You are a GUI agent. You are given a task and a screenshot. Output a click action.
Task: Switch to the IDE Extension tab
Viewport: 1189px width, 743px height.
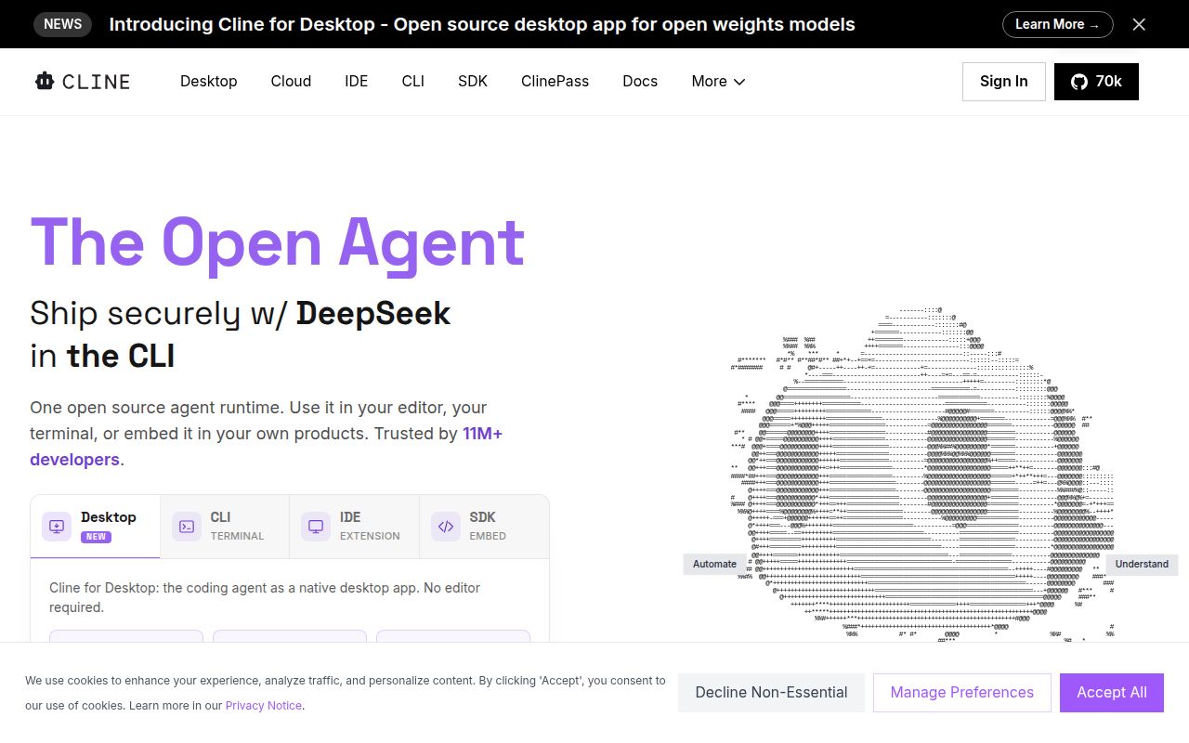[355, 527]
